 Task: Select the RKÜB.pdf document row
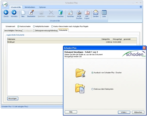(72, 42)
